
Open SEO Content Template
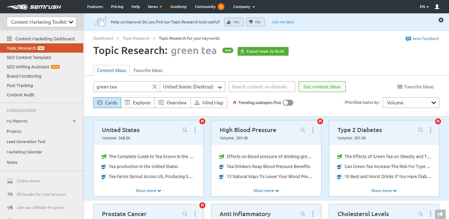coord(29,57)
